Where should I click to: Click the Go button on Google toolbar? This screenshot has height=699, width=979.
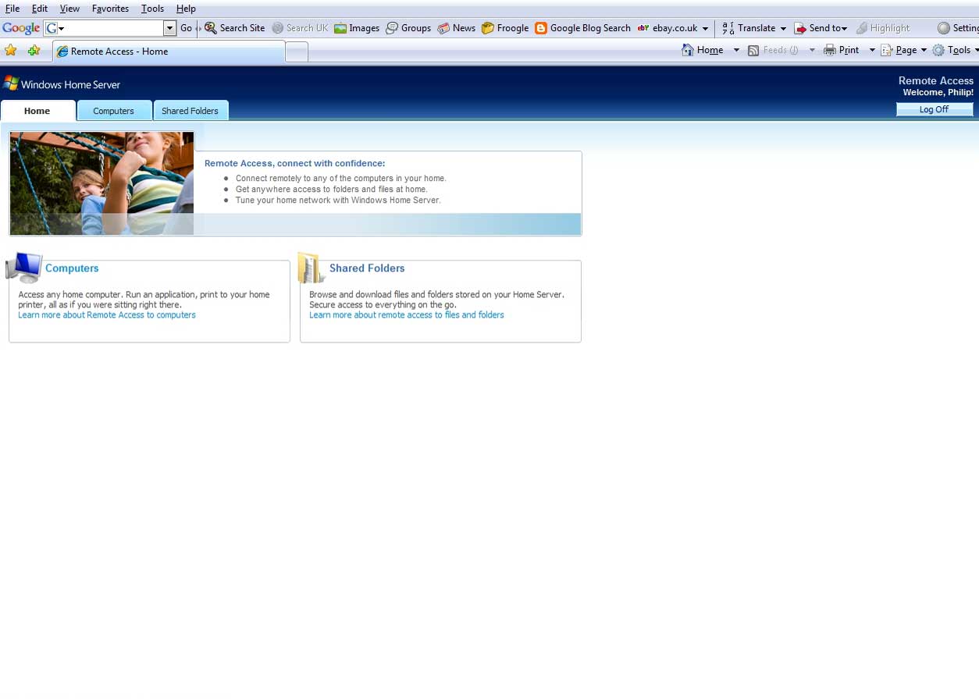pyautogui.click(x=186, y=28)
